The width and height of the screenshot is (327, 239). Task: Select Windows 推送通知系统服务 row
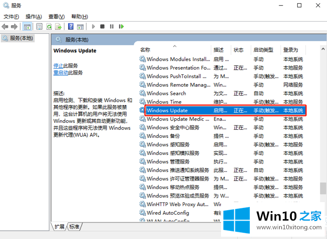click(222, 170)
